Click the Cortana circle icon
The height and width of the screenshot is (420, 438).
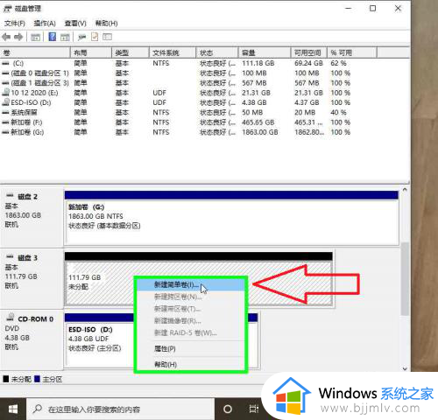click(228, 409)
